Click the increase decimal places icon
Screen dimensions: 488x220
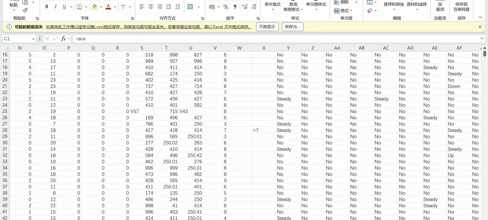tap(245, 7)
